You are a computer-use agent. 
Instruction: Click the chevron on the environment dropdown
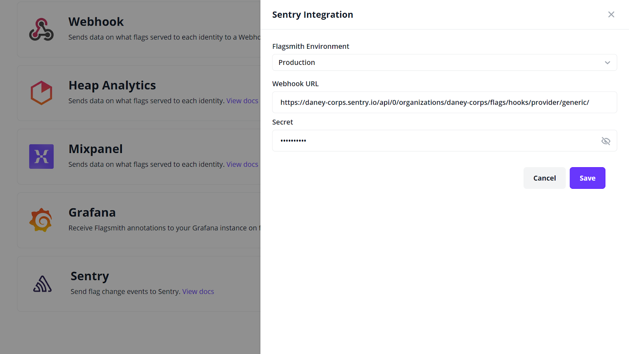607,62
